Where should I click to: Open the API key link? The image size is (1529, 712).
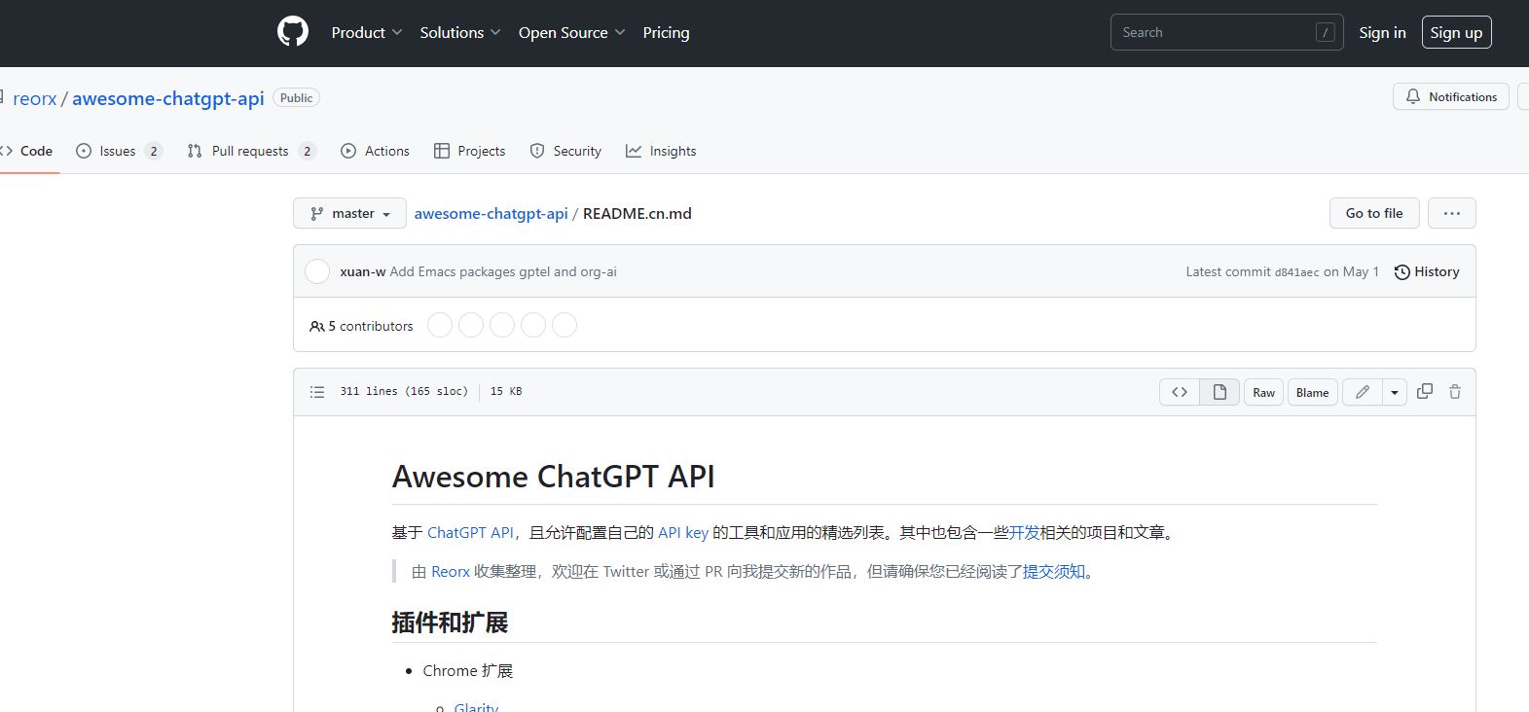pyautogui.click(x=683, y=532)
